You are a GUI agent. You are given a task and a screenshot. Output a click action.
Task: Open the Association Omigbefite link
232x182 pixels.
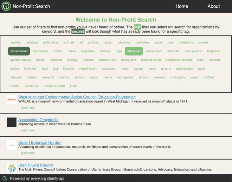tap(38, 120)
